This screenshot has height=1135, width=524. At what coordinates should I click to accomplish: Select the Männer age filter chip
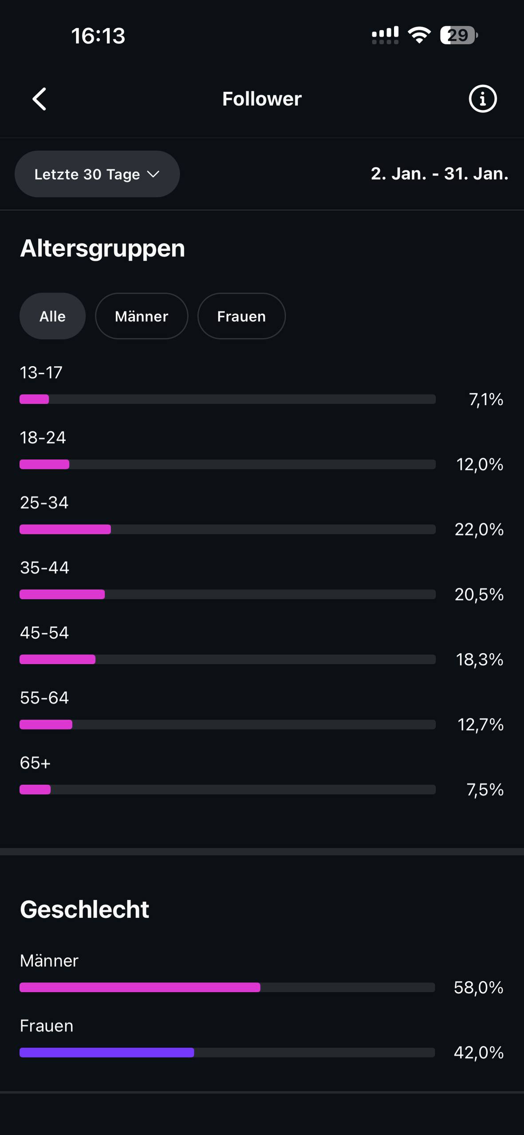click(x=142, y=316)
